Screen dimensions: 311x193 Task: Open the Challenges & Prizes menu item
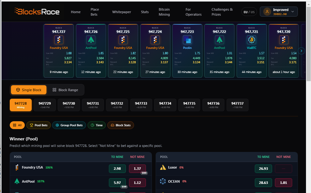[x=222, y=12]
